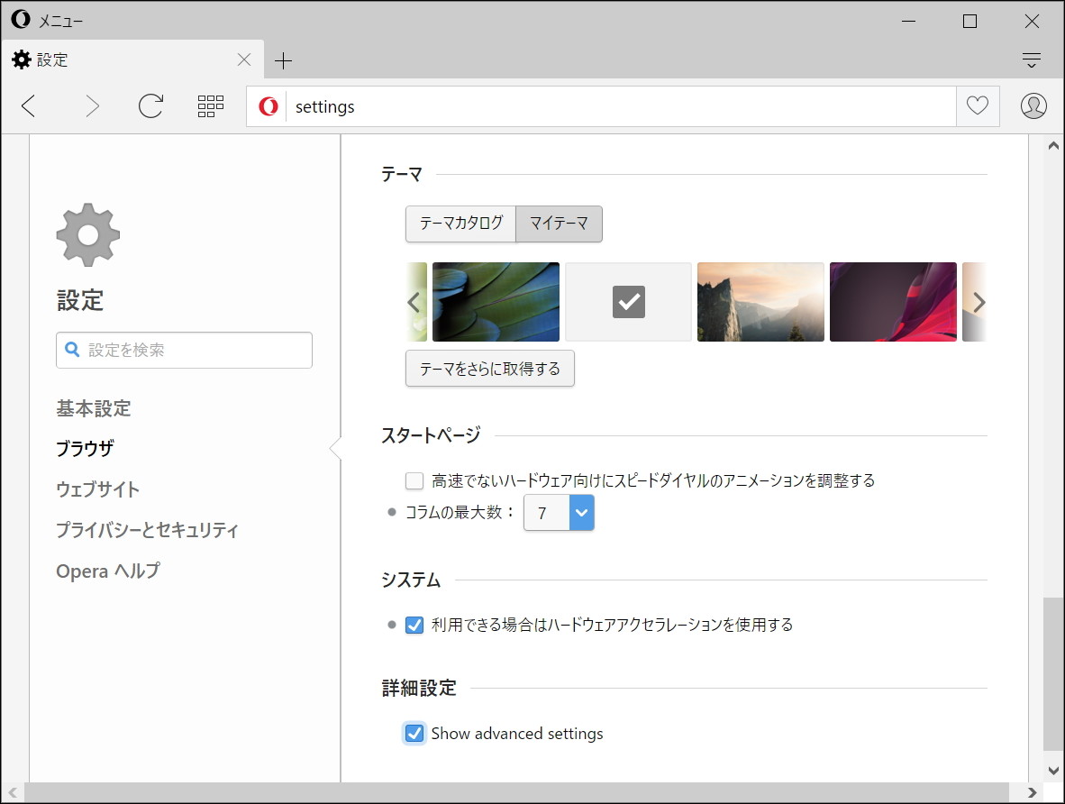Open the user profile icon
The height and width of the screenshot is (804, 1065).
pyautogui.click(x=1033, y=105)
